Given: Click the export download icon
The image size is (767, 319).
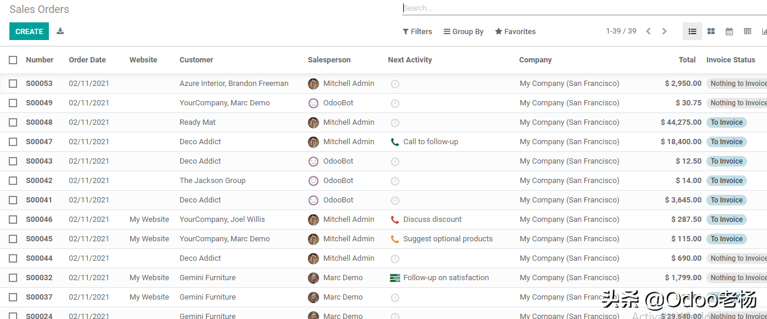Looking at the screenshot, I should (60, 31).
